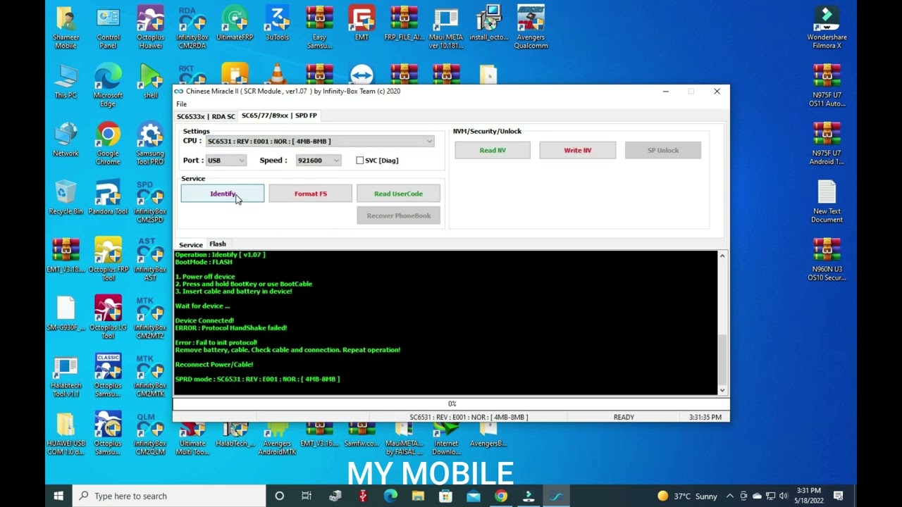
Task: Click the Read UserCode button
Action: [x=398, y=194]
